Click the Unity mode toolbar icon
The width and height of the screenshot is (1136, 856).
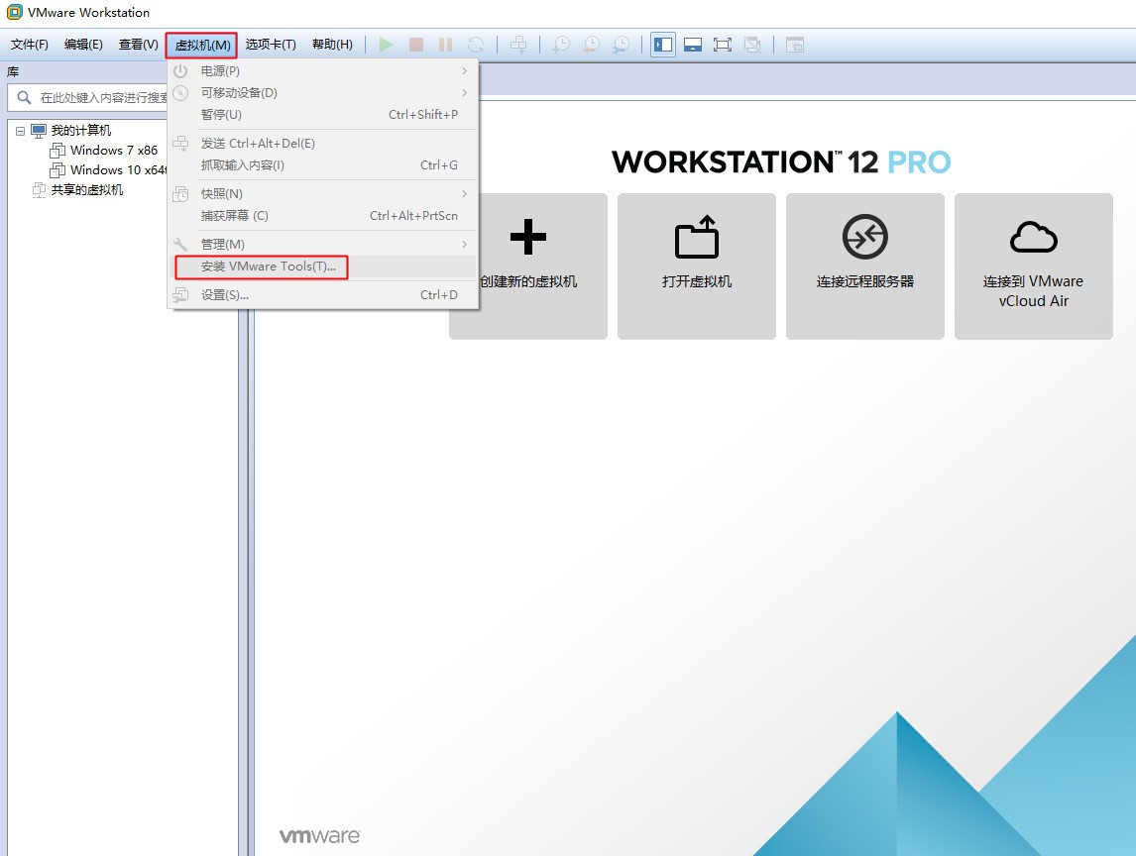pos(752,45)
